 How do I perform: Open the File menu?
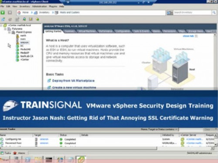pos(2,7)
